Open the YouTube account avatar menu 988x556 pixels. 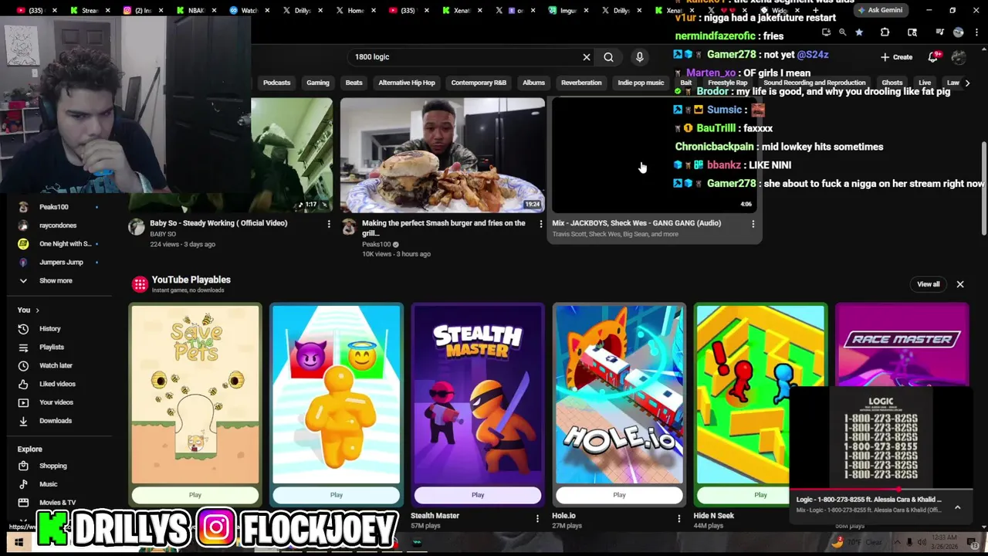pos(959,57)
